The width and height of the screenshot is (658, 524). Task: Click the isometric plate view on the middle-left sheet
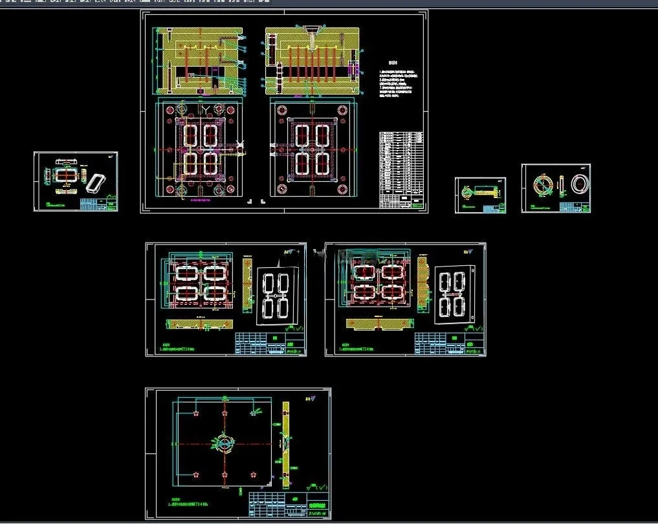click(278, 296)
